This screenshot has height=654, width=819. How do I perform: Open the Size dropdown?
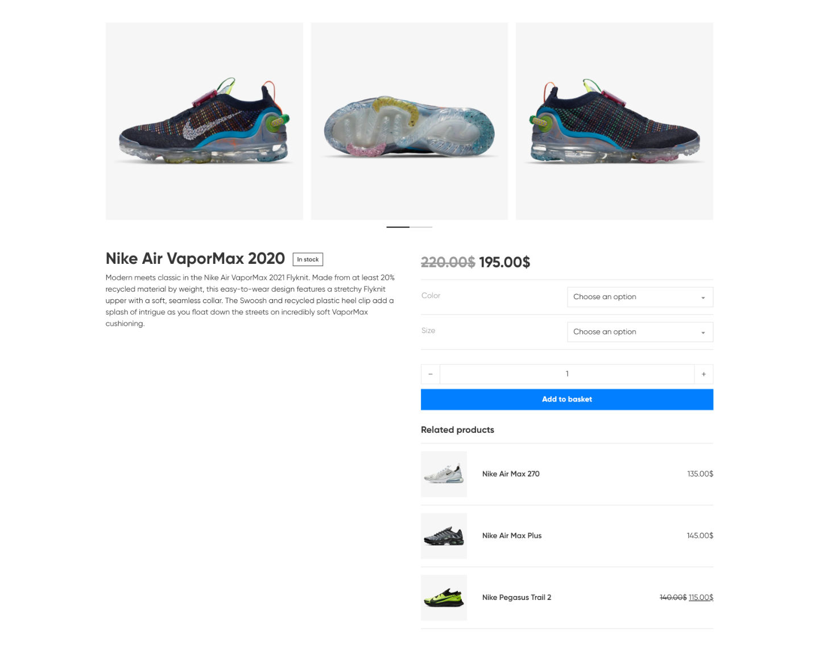pos(640,332)
